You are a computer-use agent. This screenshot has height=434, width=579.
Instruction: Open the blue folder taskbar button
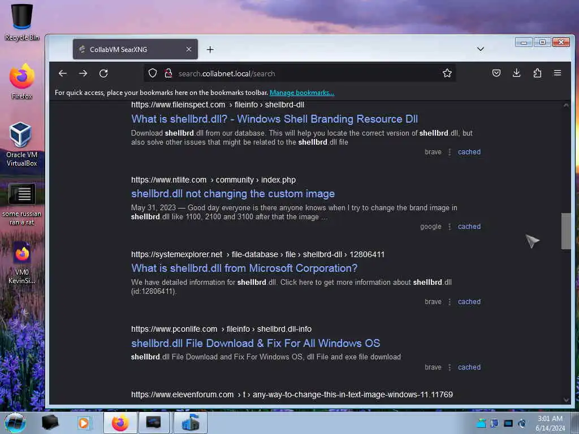point(190,423)
